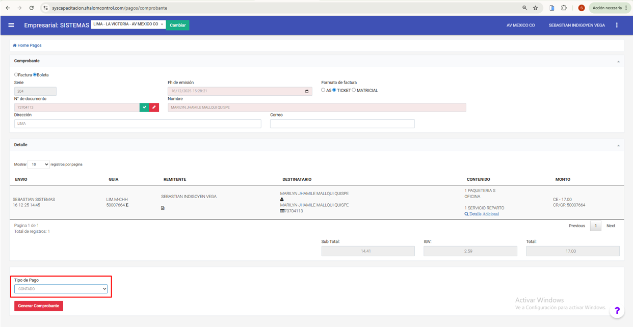Screen dimensions: 633x328
Task: Open the hamburger navigation menu
Action: tap(11, 25)
